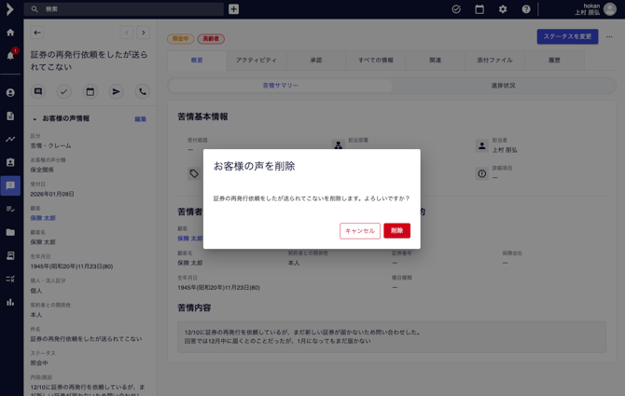Open the notifications bell in the sidebar
This screenshot has height=396, width=625.
tap(11, 55)
